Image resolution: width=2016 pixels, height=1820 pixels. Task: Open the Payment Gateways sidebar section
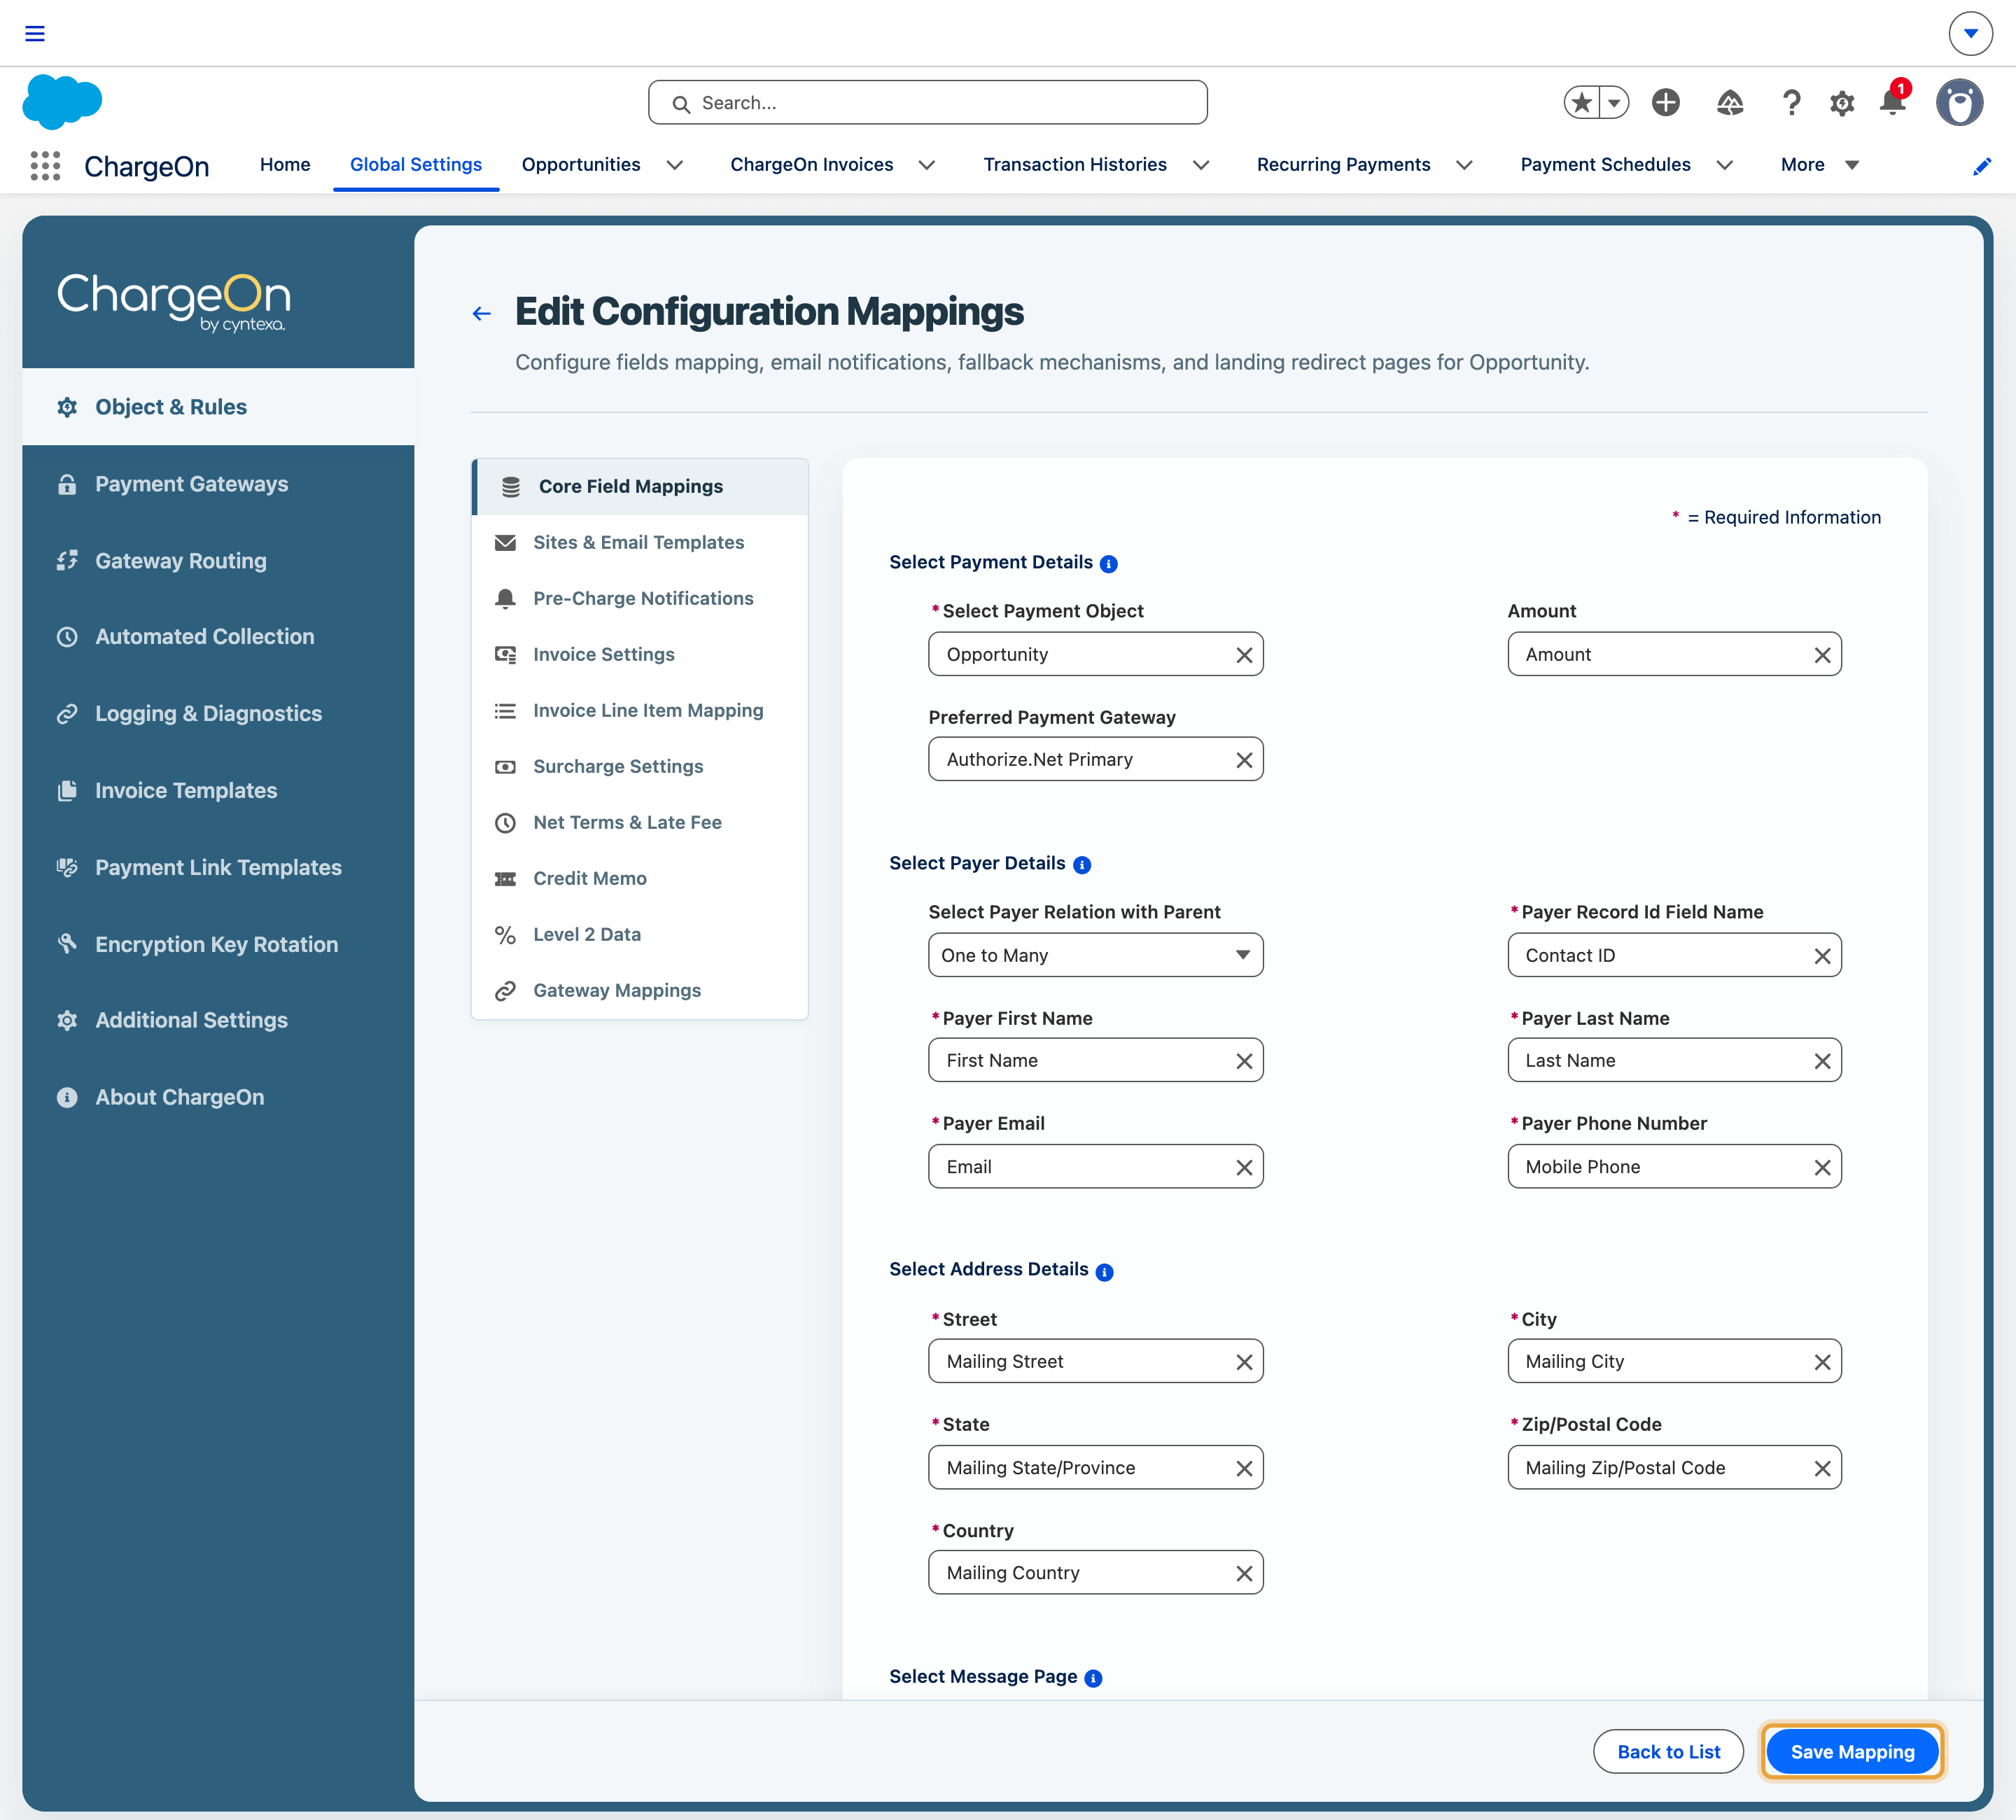click(218, 484)
